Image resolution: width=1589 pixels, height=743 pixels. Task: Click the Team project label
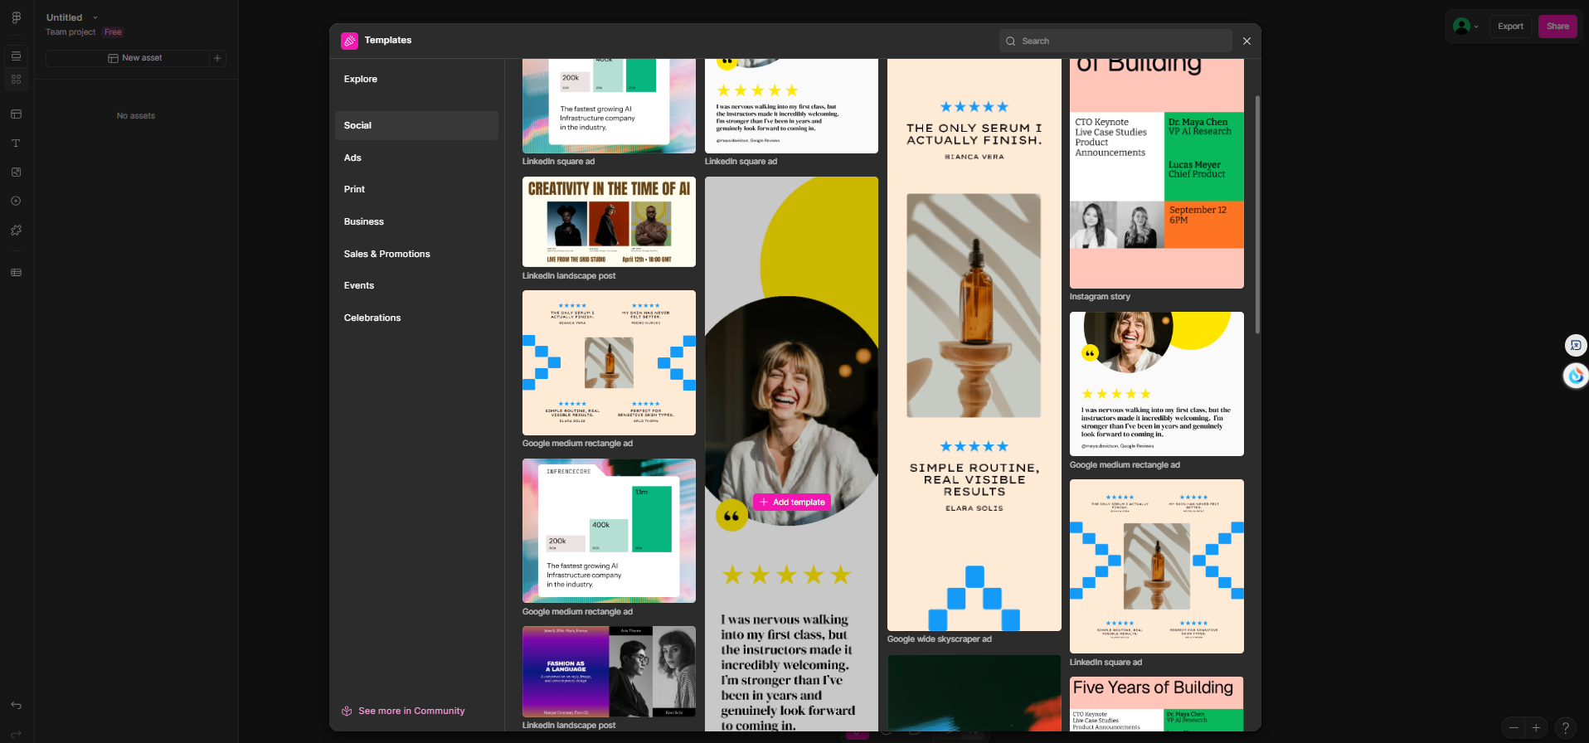click(x=70, y=32)
